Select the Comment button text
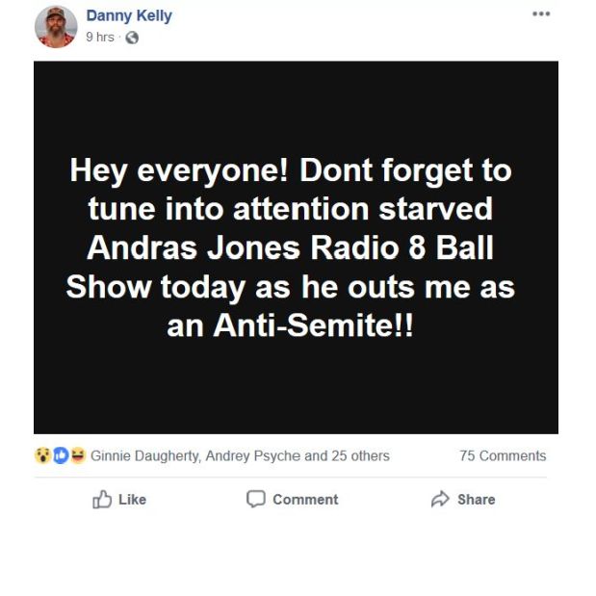 (x=305, y=500)
